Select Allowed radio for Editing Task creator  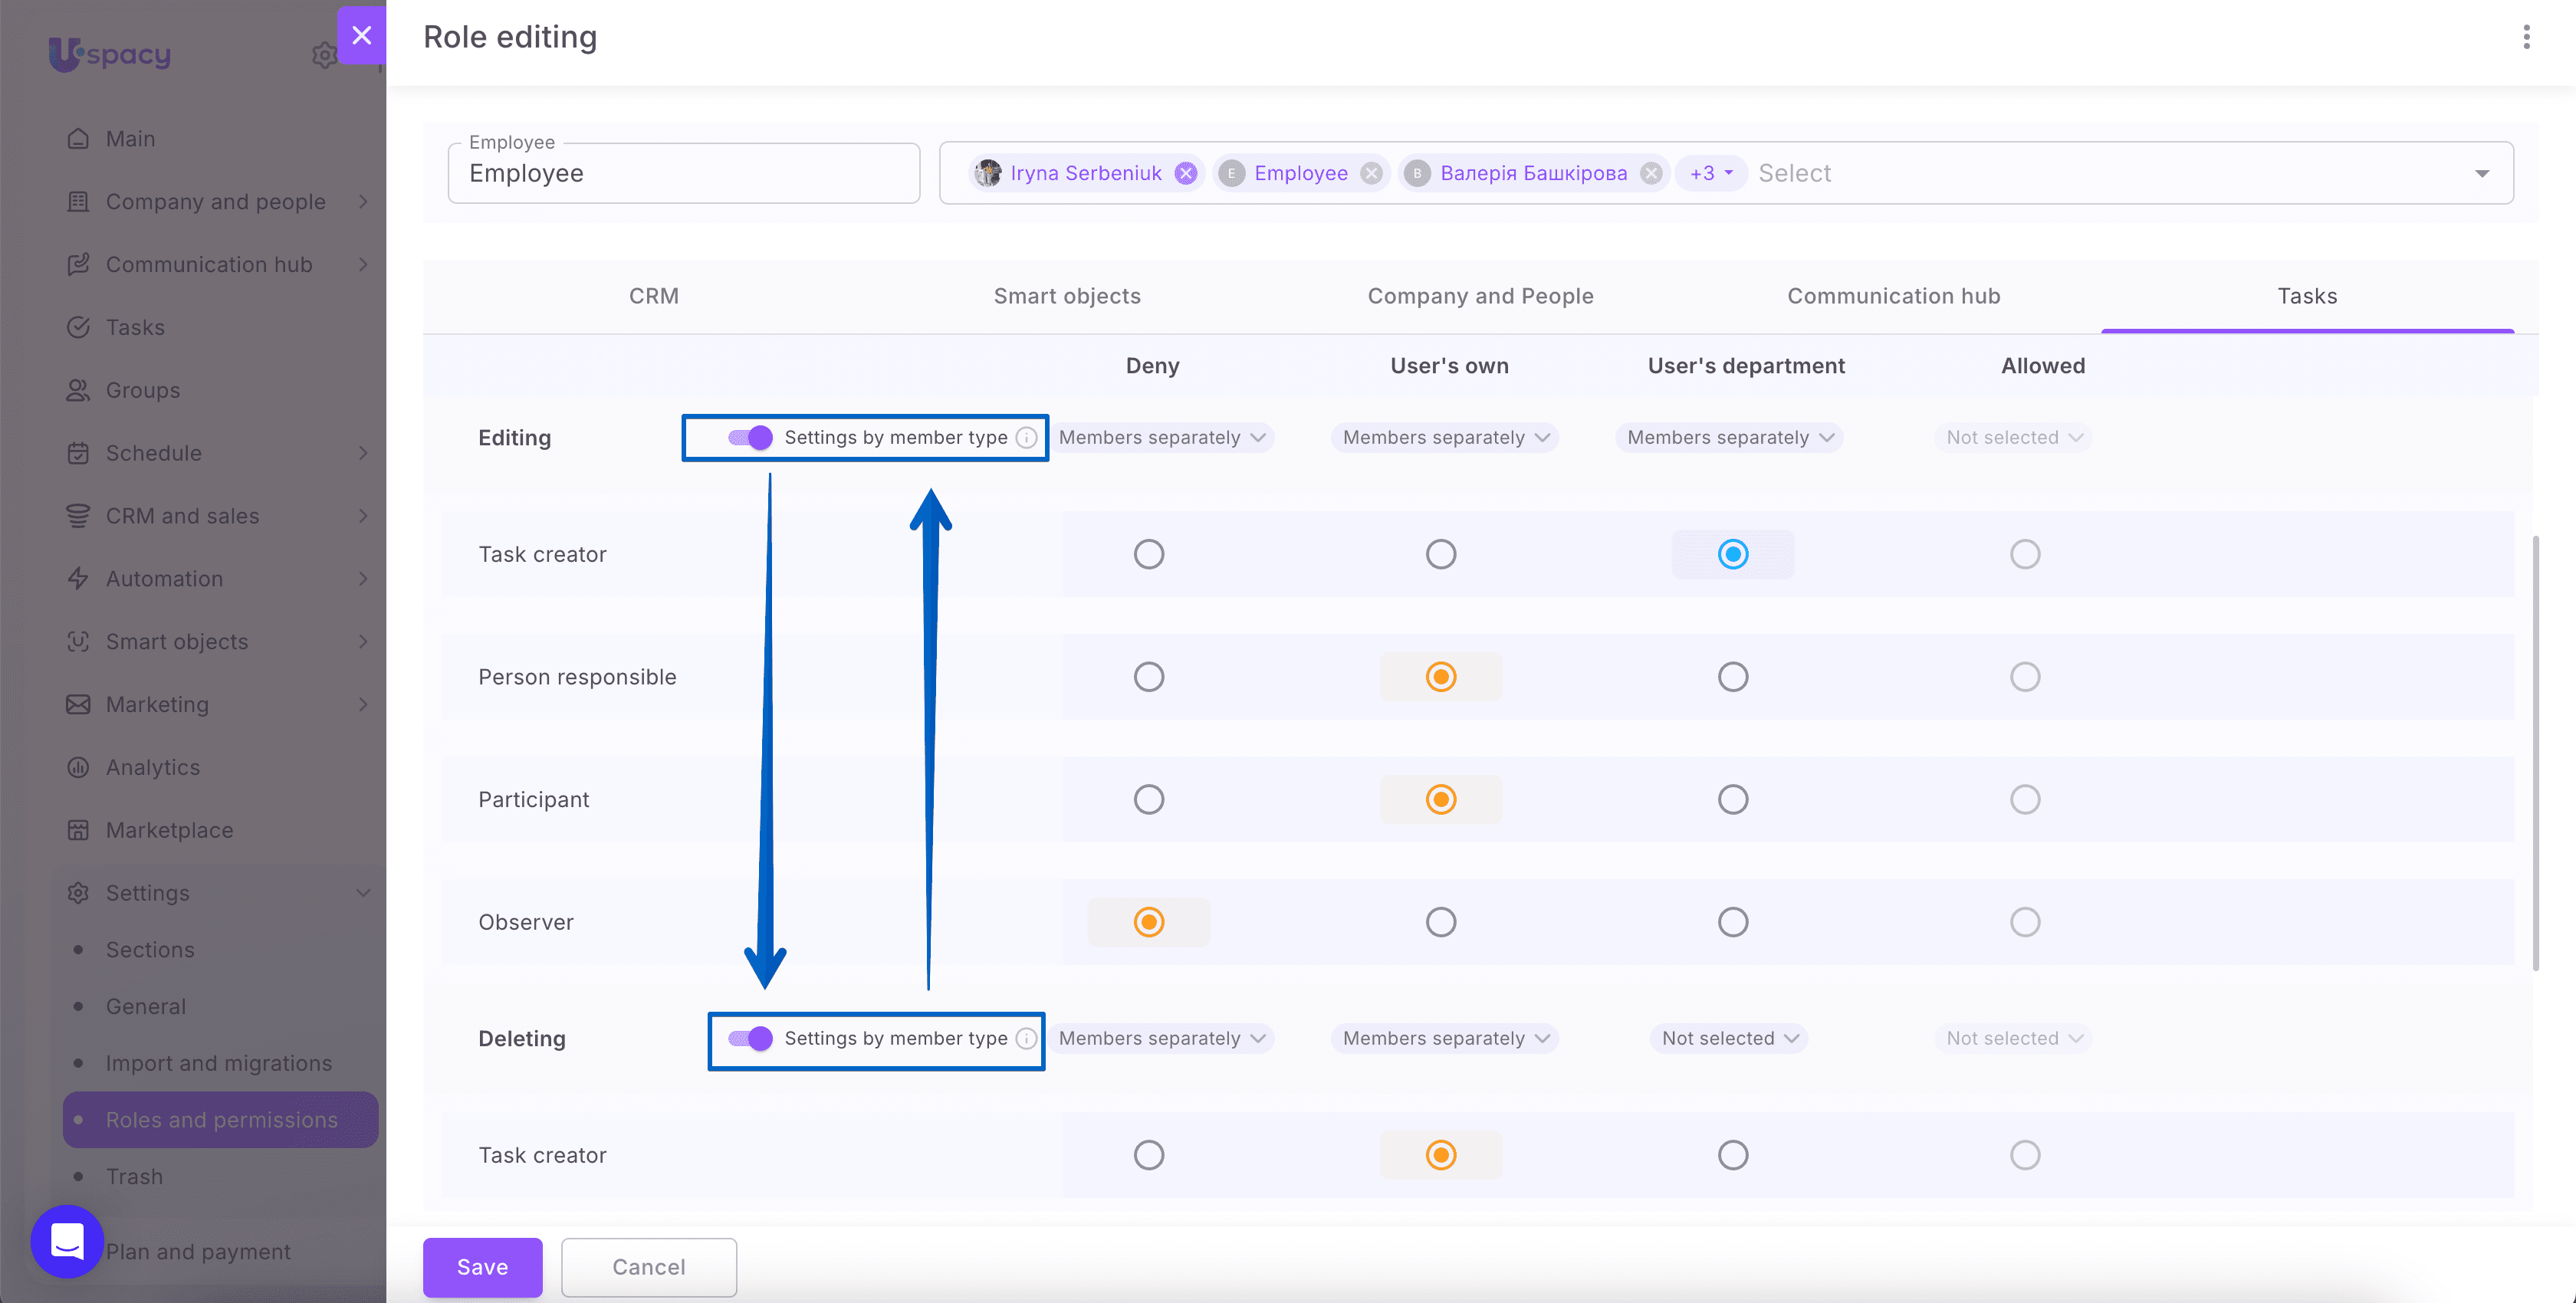[2025, 554]
